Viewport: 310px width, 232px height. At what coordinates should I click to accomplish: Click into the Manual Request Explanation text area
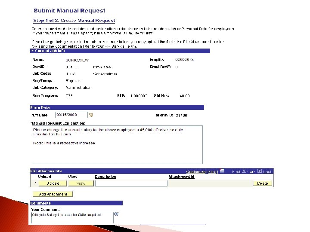[117, 145]
